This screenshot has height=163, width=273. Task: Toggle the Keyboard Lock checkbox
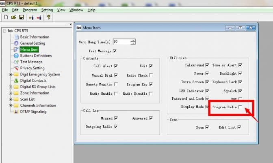pyautogui.click(x=240, y=81)
